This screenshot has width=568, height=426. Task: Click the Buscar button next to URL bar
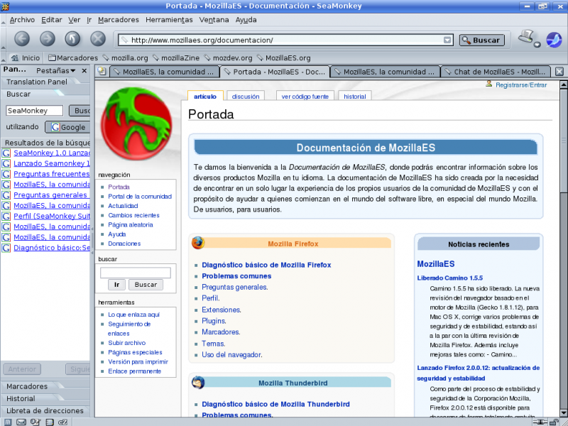pyautogui.click(x=482, y=40)
